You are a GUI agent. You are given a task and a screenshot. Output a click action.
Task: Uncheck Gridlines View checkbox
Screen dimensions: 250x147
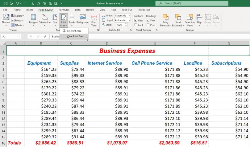136,20
